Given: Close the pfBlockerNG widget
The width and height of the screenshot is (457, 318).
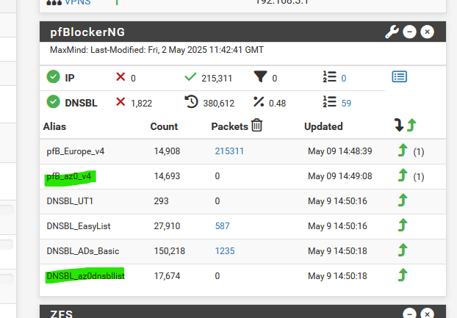Looking at the screenshot, I should 427,32.
